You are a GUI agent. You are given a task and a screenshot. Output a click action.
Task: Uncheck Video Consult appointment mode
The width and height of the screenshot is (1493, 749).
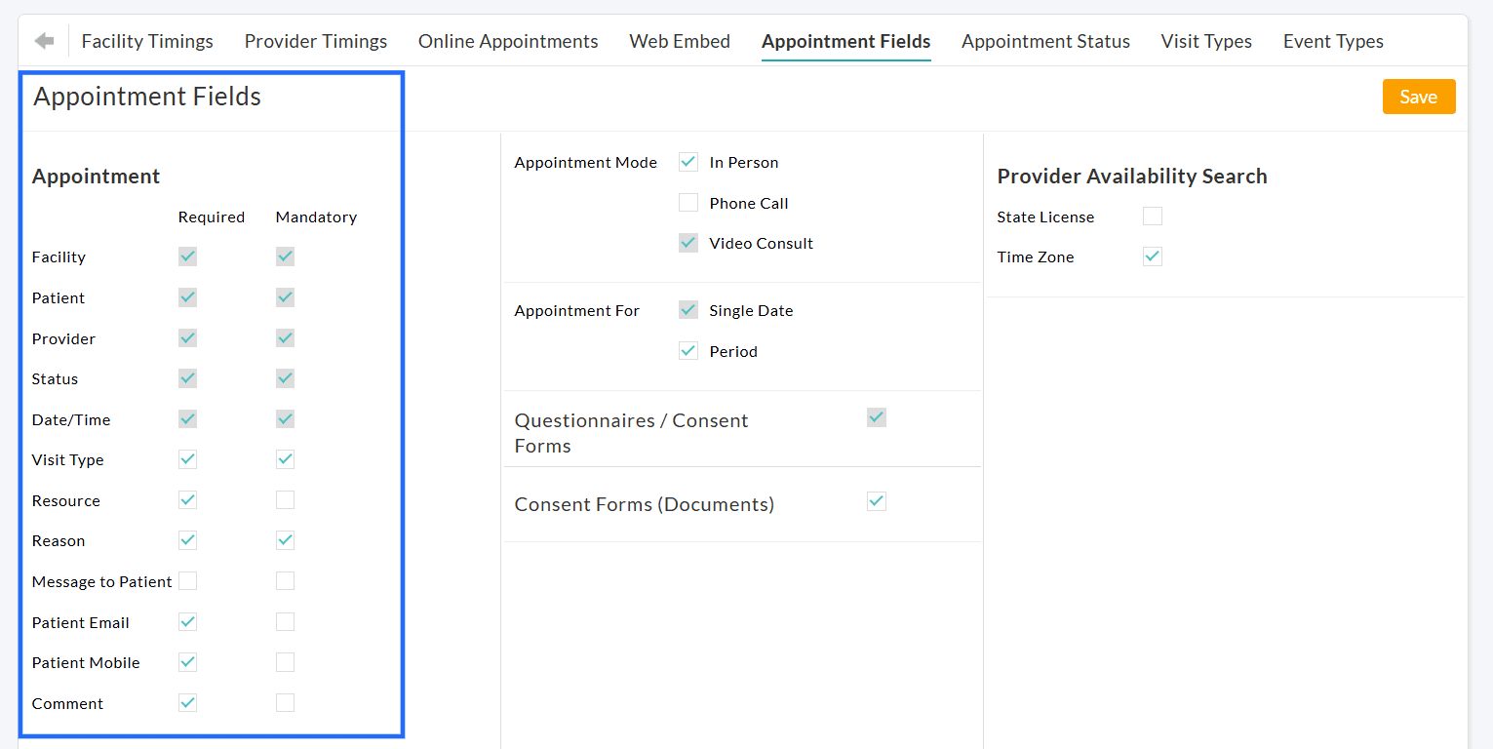(688, 242)
